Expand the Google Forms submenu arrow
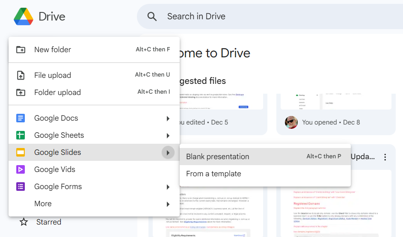 [x=168, y=187]
